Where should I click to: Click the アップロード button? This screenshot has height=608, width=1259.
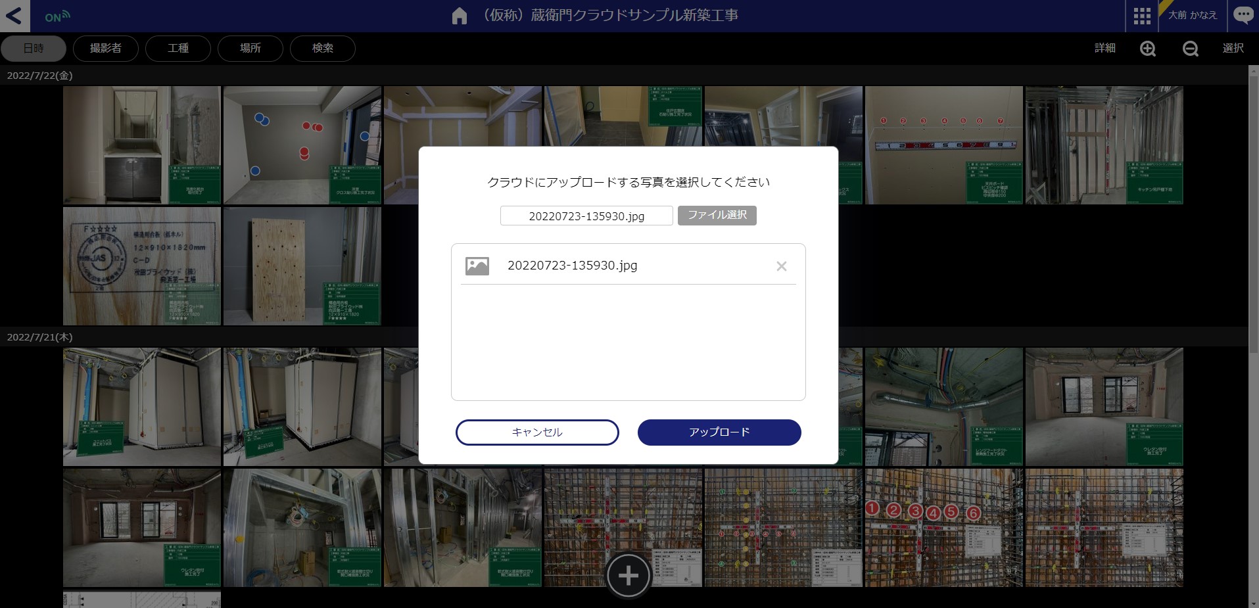tap(719, 433)
